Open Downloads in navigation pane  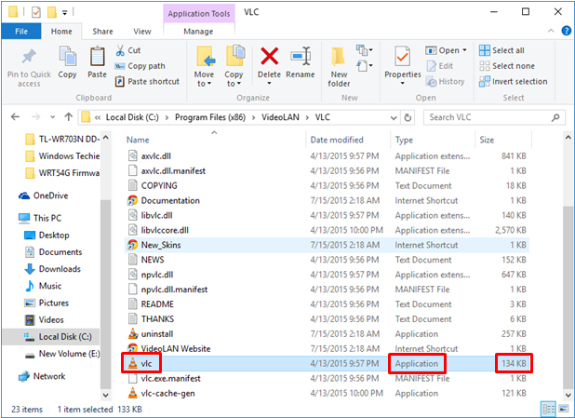click(52, 269)
